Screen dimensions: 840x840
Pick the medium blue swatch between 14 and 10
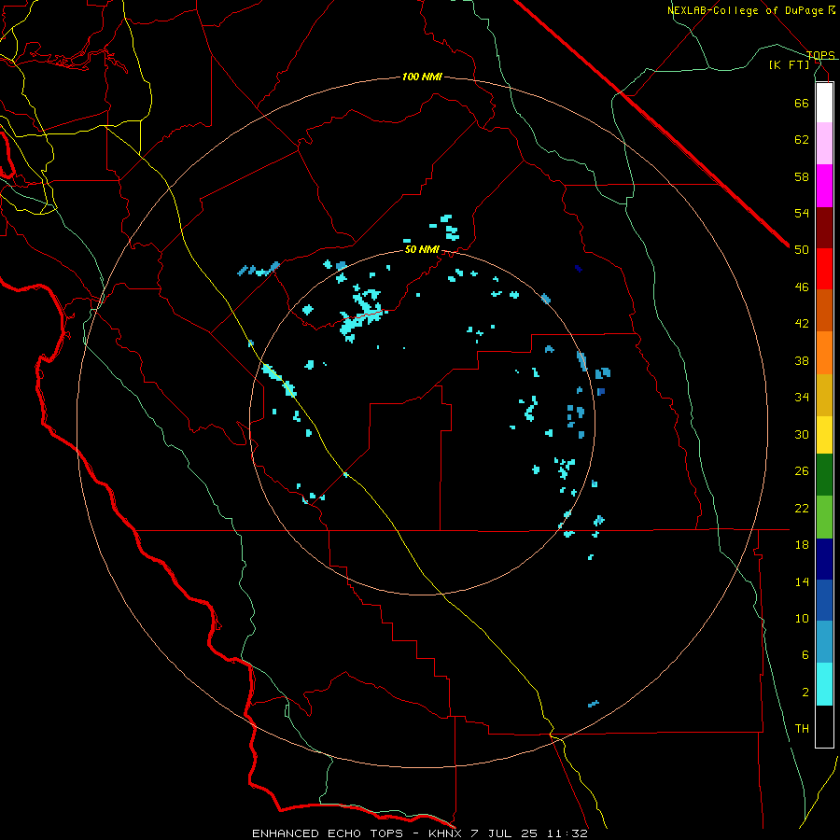pyautogui.click(x=824, y=600)
